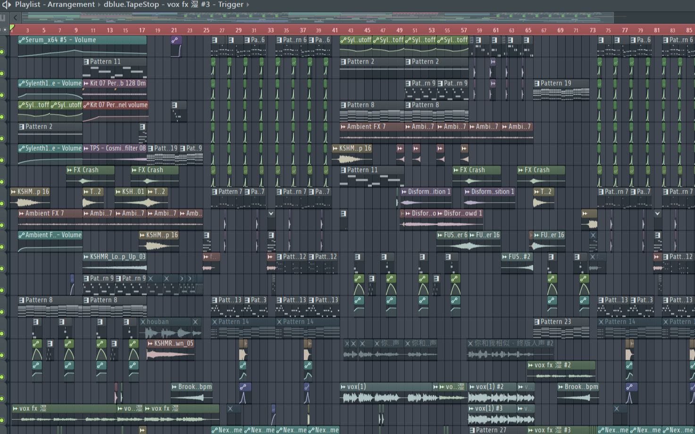Viewport: 695px width, 434px height.
Task: Click audio icon on KSHMR_Lo..p_Up_03 clip
Action: click(86, 257)
